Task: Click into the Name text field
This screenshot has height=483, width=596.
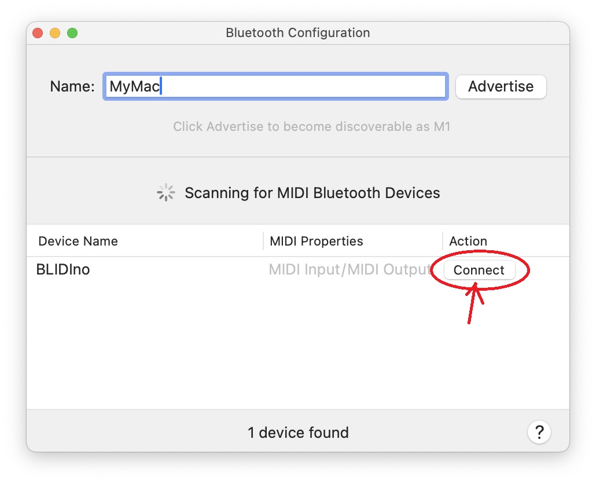Action: pos(275,87)
